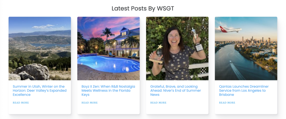Click the boat on the Brisbane river

click(x=230, y=62)
